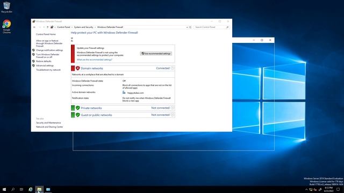Image resolution: width=344 pixels, height=193 pixels.
Task: Click the taskbar clock and date
Action: 328,189
